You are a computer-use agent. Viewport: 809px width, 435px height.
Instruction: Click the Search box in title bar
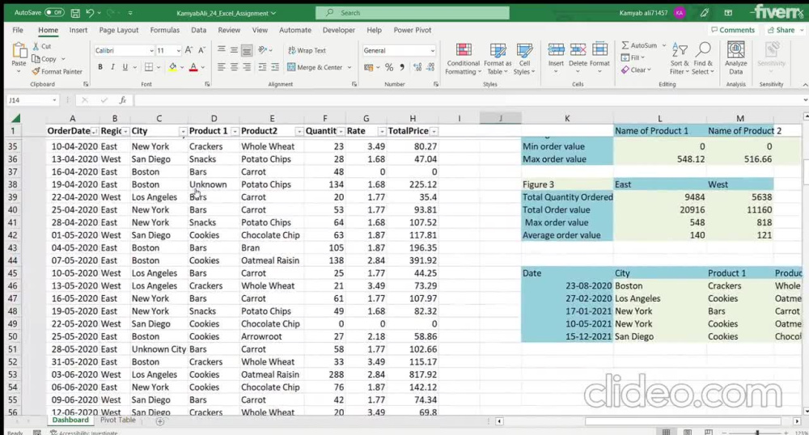click(x=413, y=13)
